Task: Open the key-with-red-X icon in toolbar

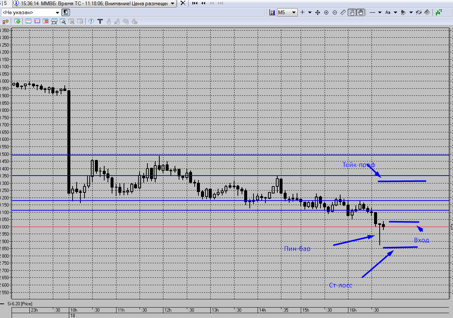Action: pyautogui.click(x=6, y=22)
